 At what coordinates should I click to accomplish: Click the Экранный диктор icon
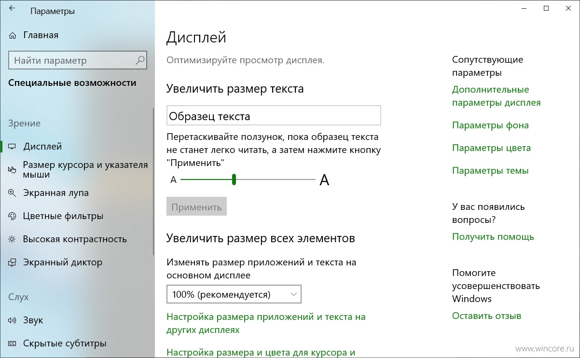click(13, 262)
